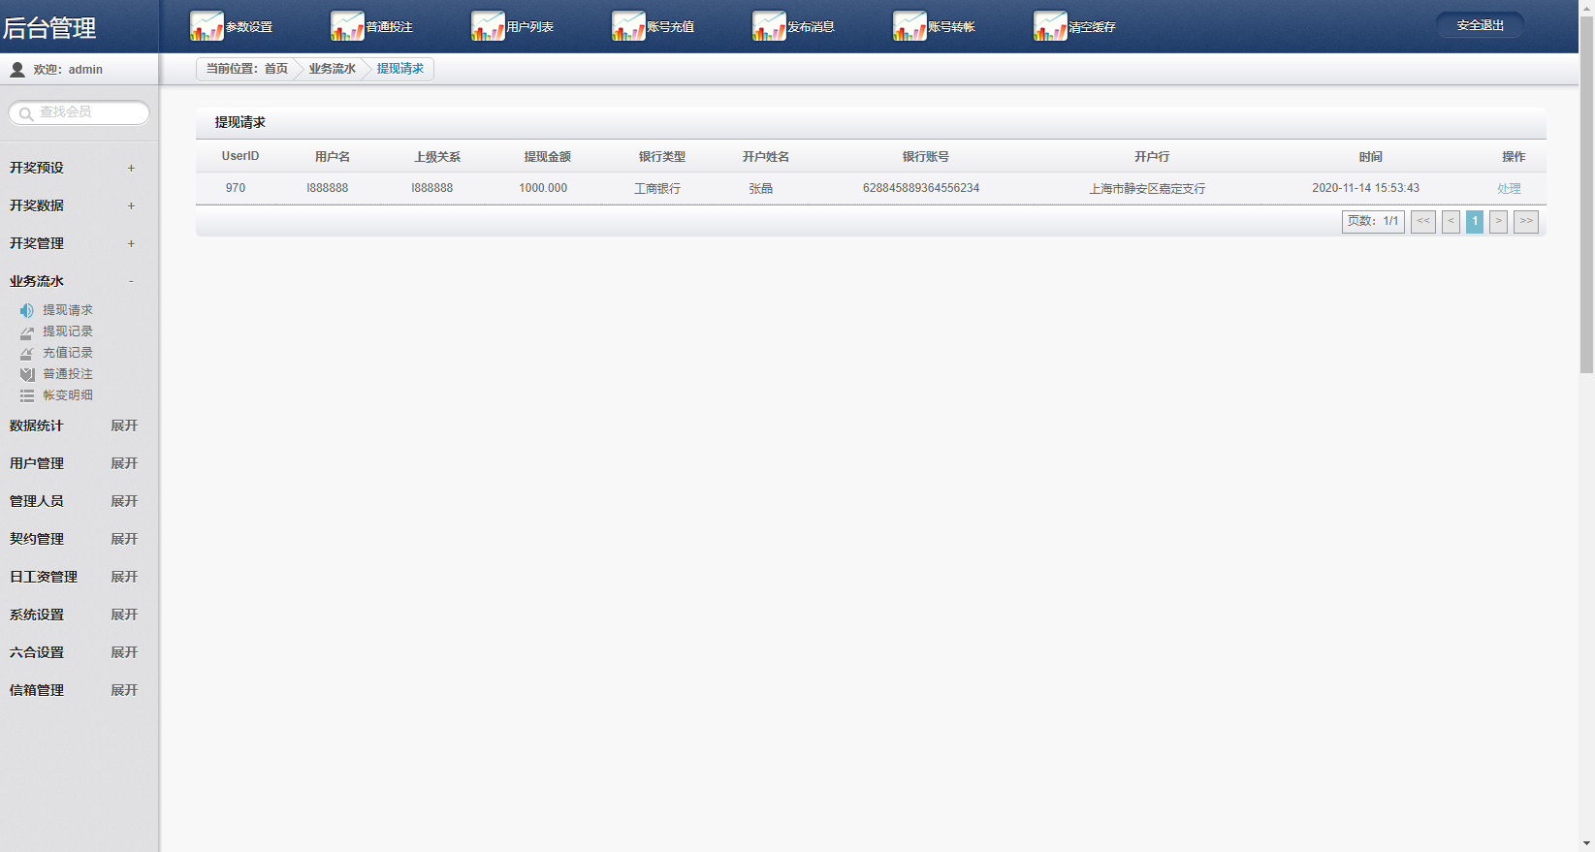Go to the last page with >> button
Image resolution: width=1595 pixels, height=852 pixels.
(1526, 221)
